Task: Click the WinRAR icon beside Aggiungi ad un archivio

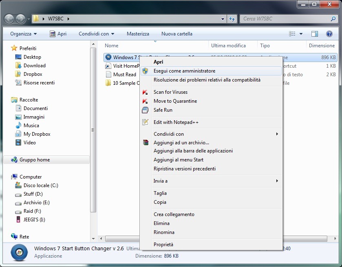Action: 146,143
